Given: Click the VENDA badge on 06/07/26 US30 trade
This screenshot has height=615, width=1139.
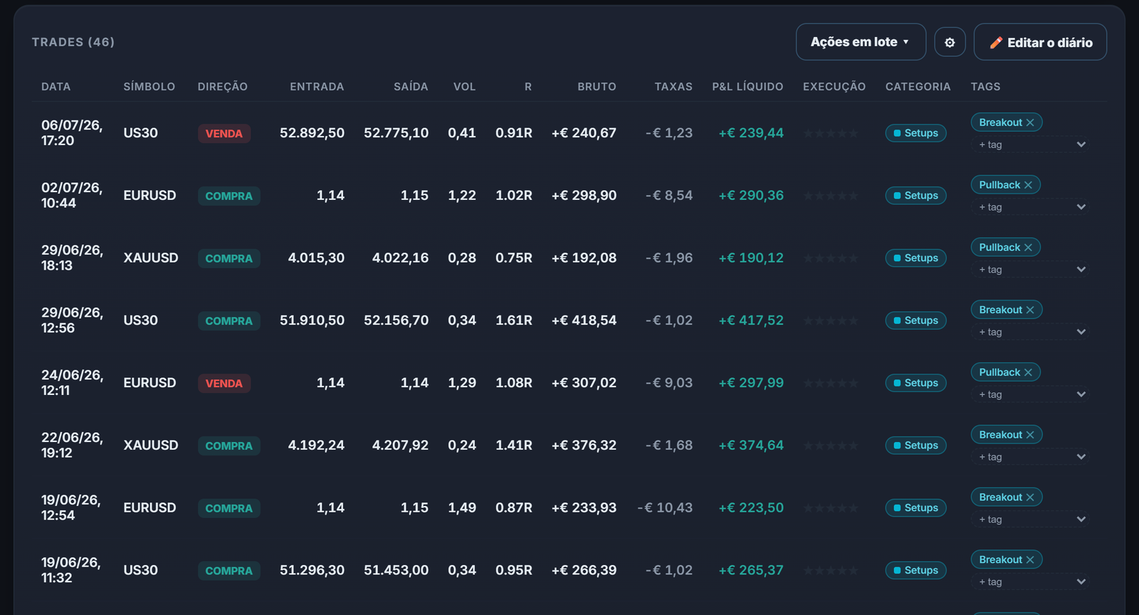Looking at the screenshot, I should point(224,134).
